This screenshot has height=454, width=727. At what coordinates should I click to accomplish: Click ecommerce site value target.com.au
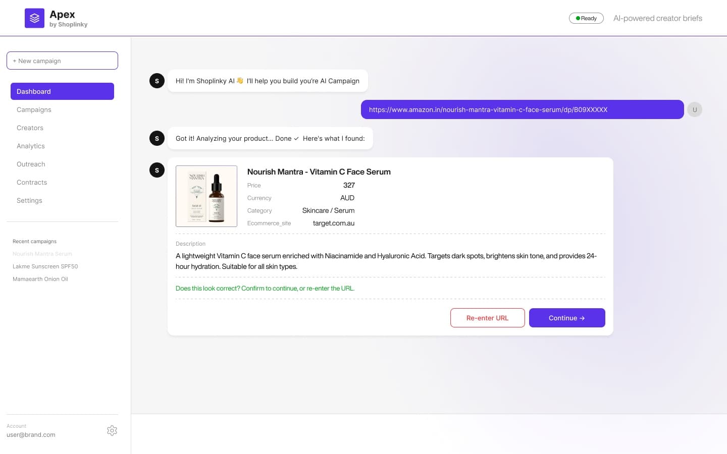tap(334, 223)
